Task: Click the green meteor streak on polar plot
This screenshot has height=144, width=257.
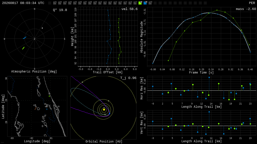Action: click(23, 48)
